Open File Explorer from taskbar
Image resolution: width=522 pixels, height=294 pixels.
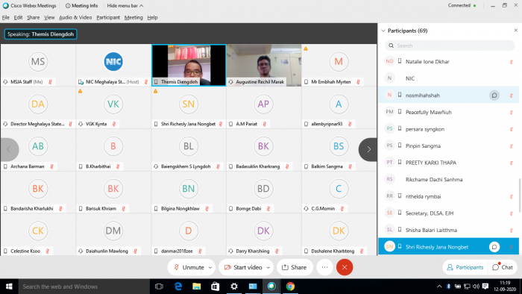[x=197, y=287]
